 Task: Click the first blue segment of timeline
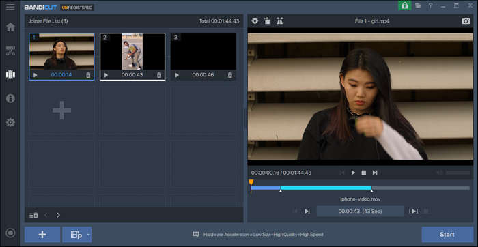click(x=266, y=188)
